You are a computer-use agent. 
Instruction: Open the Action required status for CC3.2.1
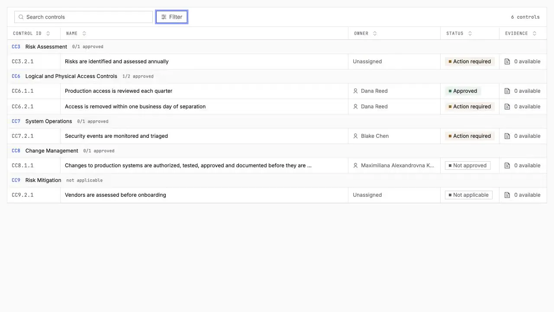pyautogui.click(x=470, y=62)
